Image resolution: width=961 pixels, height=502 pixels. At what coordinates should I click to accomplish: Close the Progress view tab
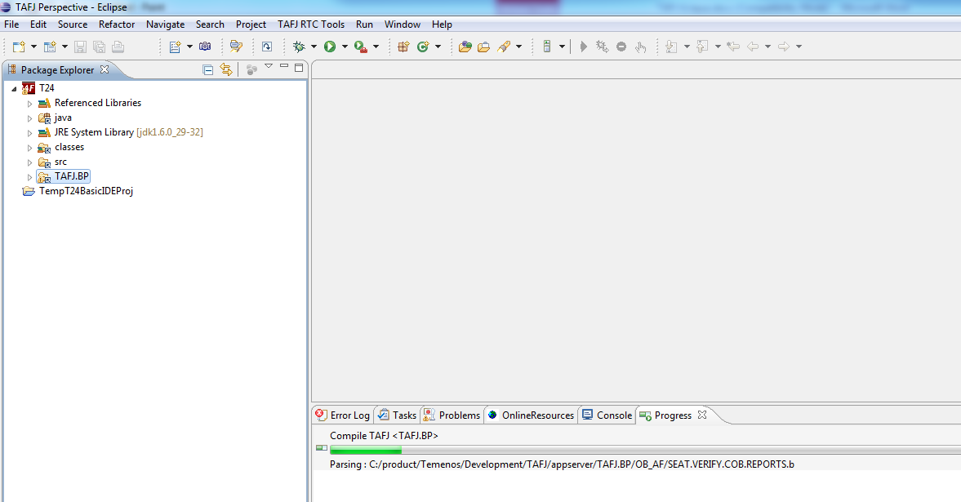702,415
